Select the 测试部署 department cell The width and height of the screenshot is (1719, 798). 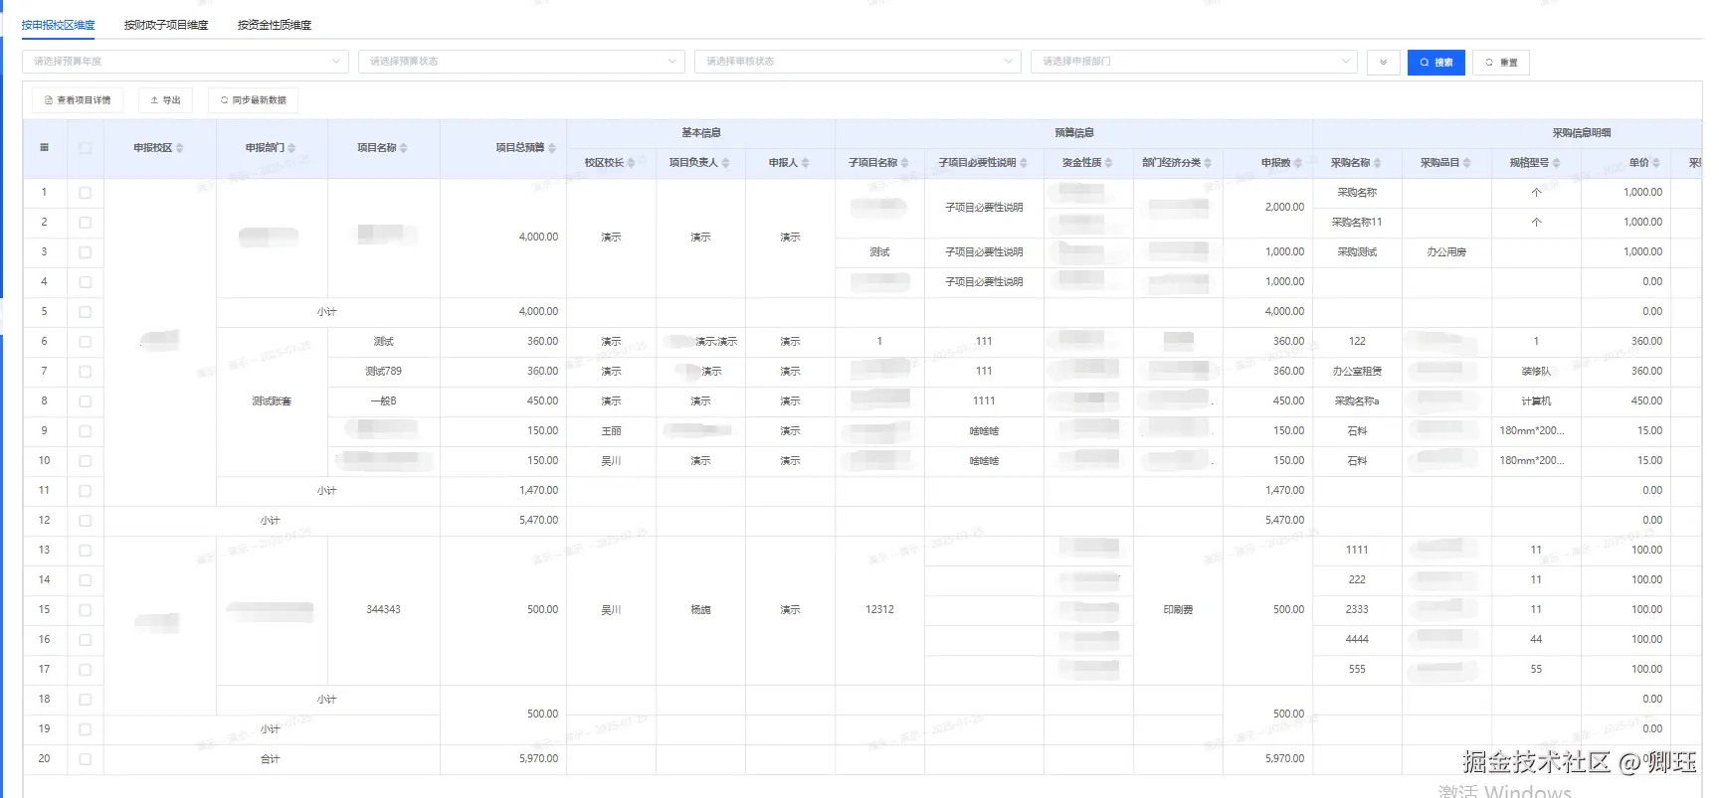tap(272, 401)
